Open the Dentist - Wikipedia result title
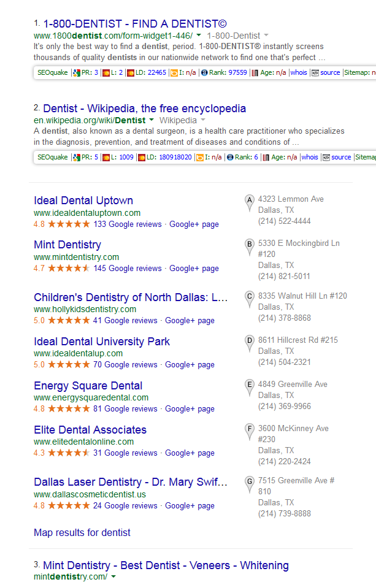 144,109
